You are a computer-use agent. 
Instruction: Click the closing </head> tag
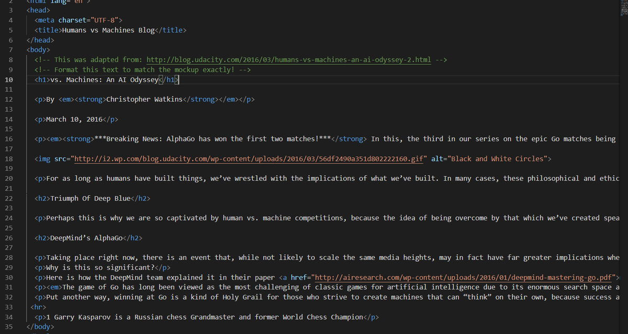(x=40, y=40)
